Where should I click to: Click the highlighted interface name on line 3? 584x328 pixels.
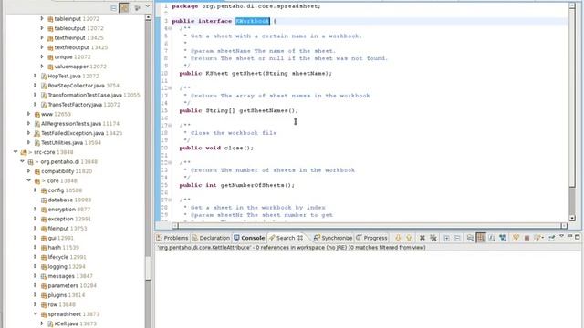pyautogui.click(x=252, y=21)
